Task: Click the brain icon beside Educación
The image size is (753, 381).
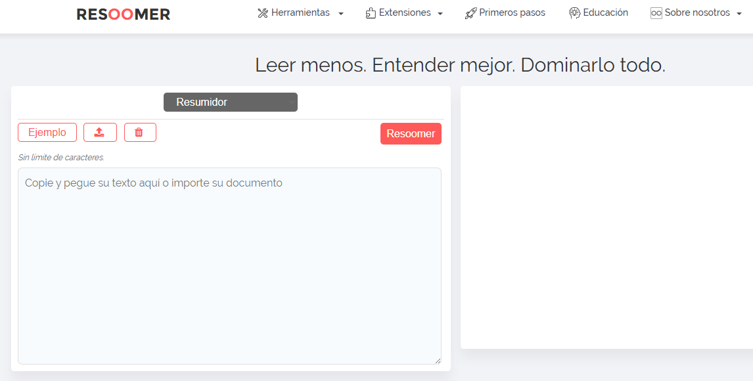Action: pos(575,13)
